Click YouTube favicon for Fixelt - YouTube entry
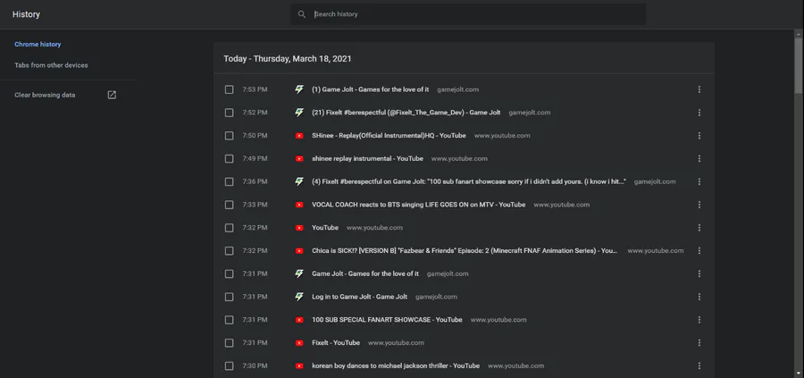 pos(299,342)
